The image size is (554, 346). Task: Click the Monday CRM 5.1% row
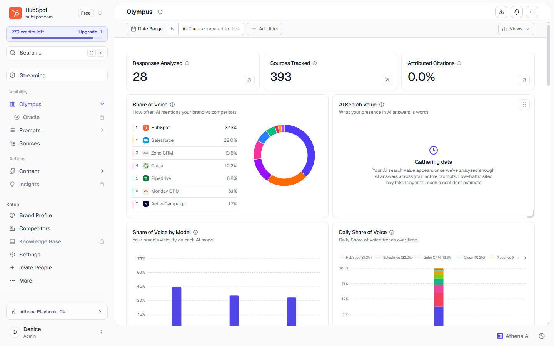185,191
